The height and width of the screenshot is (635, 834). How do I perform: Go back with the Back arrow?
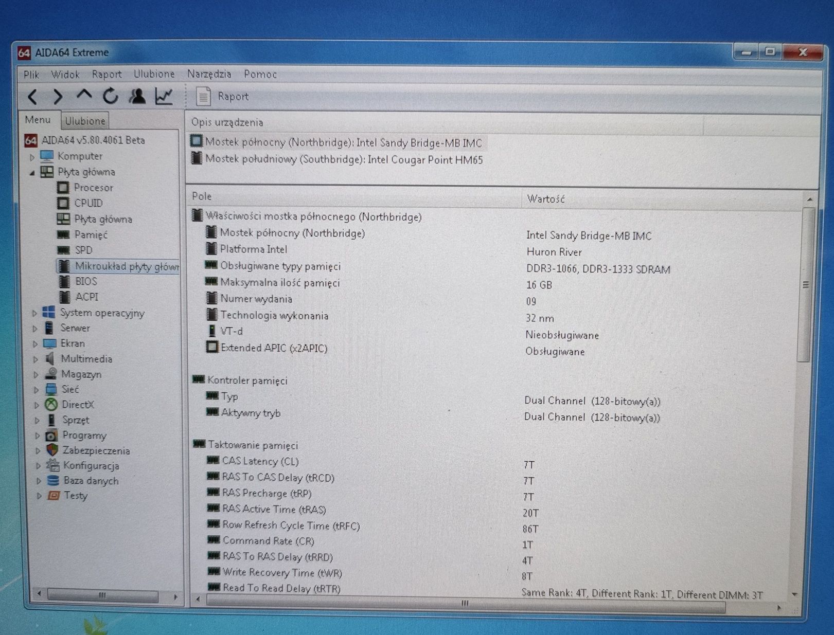tap(33, 96)
